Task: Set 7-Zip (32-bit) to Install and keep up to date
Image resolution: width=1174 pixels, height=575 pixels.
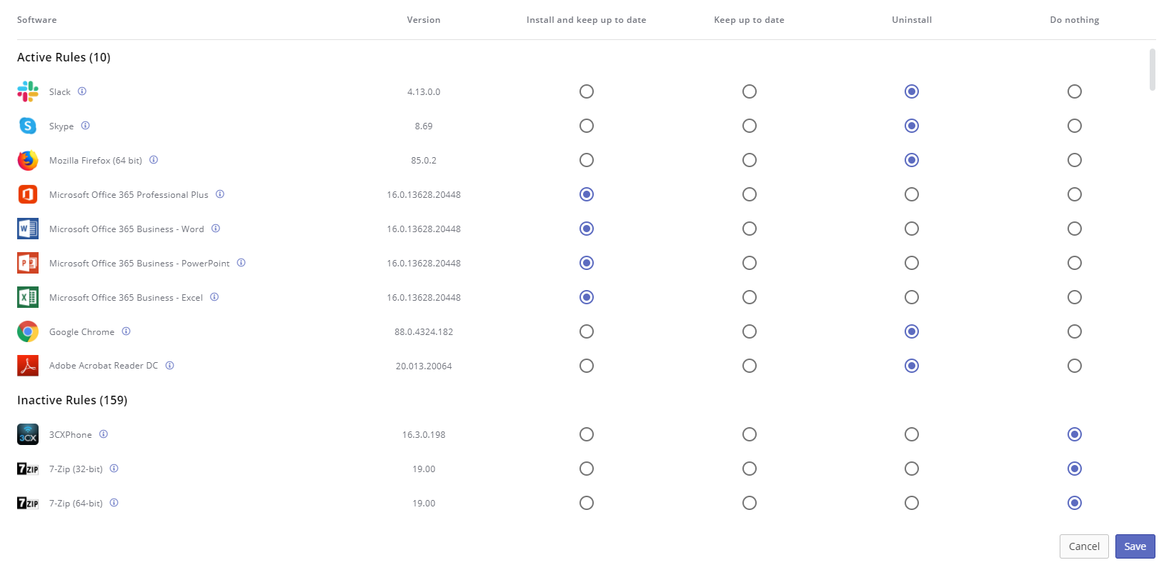Action: click(x=586, y=469)
